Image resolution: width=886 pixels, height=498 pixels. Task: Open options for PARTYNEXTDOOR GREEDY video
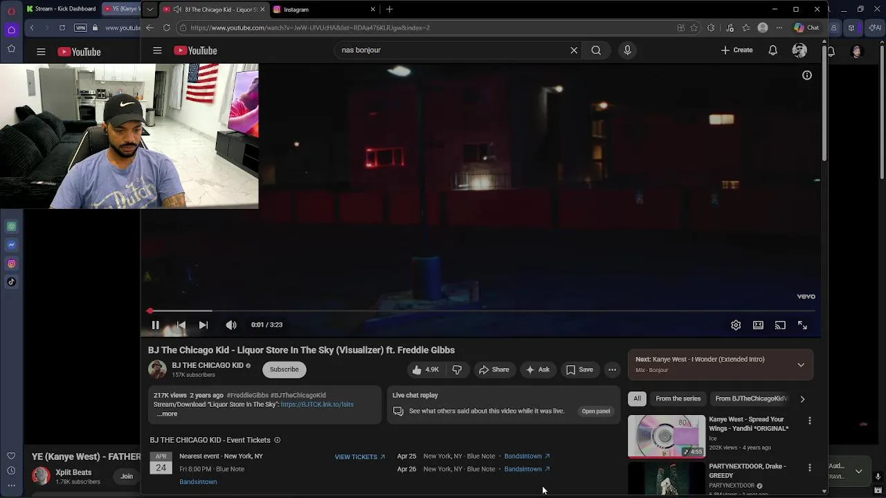810,468
